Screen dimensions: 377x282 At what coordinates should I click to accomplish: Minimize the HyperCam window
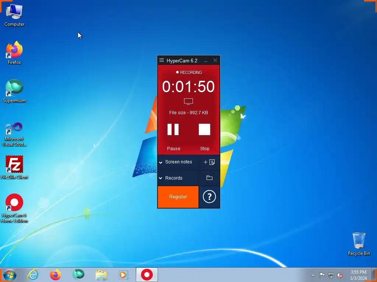[205, 61]
